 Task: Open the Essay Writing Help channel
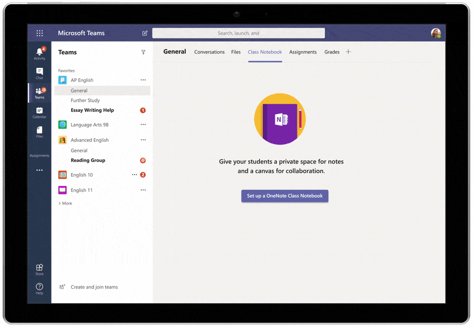coord(92,110)
